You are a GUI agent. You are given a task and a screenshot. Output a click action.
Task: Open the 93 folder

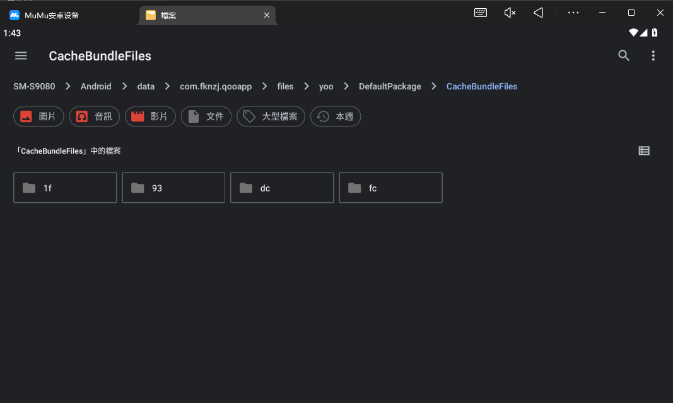(x=173, y=188)
